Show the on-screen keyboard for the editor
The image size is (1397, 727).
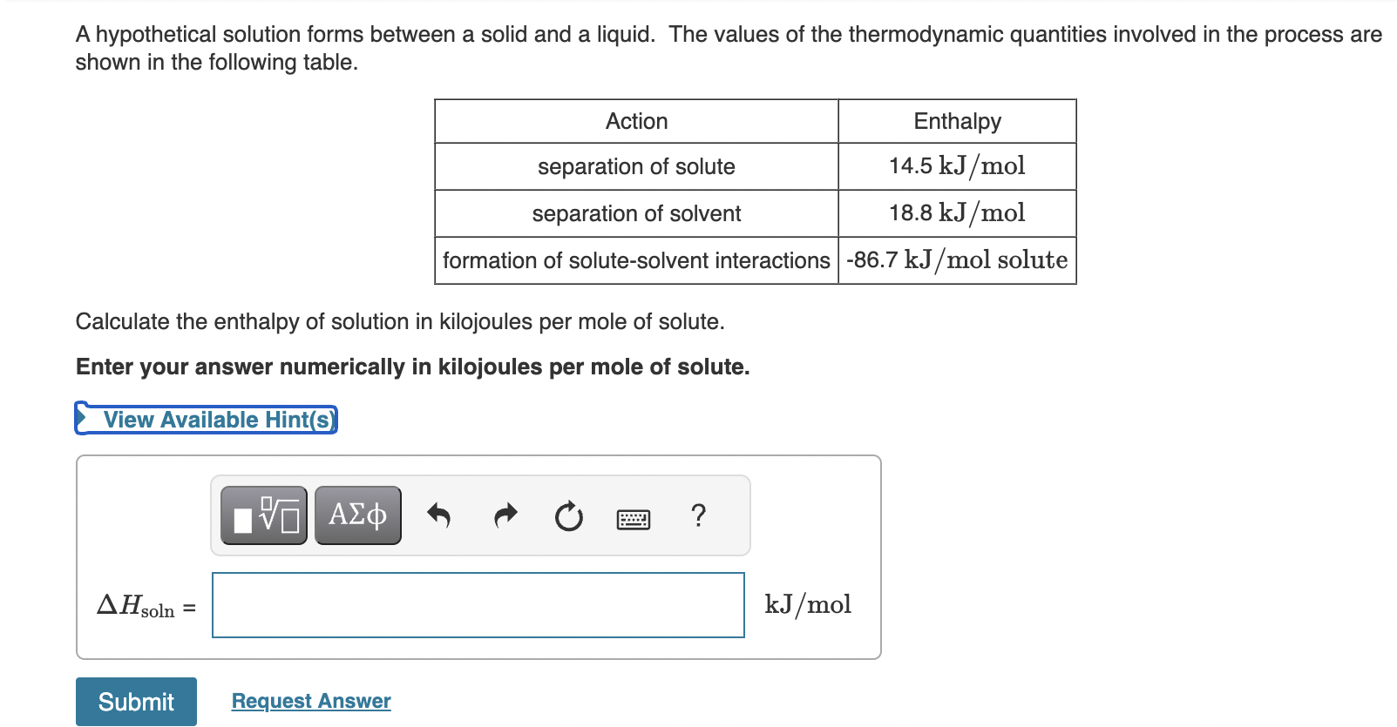[x=633, y=518]
